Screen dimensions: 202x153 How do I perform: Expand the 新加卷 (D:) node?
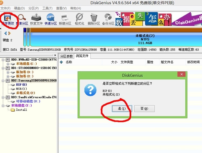(x=8, y=72)
